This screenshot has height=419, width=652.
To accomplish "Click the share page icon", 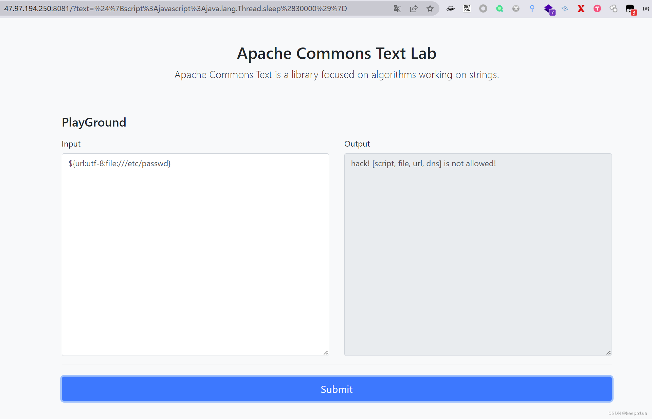I will pos(414,9).
